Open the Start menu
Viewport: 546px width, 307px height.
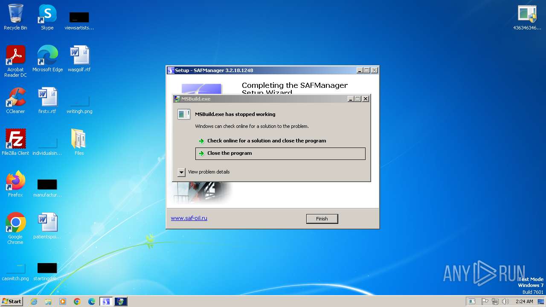click(12, 301)
